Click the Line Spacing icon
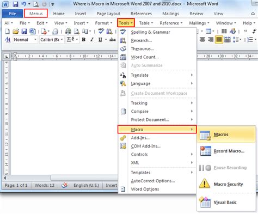This screenshot has width=258, height=214. click(x=236, y=40)
